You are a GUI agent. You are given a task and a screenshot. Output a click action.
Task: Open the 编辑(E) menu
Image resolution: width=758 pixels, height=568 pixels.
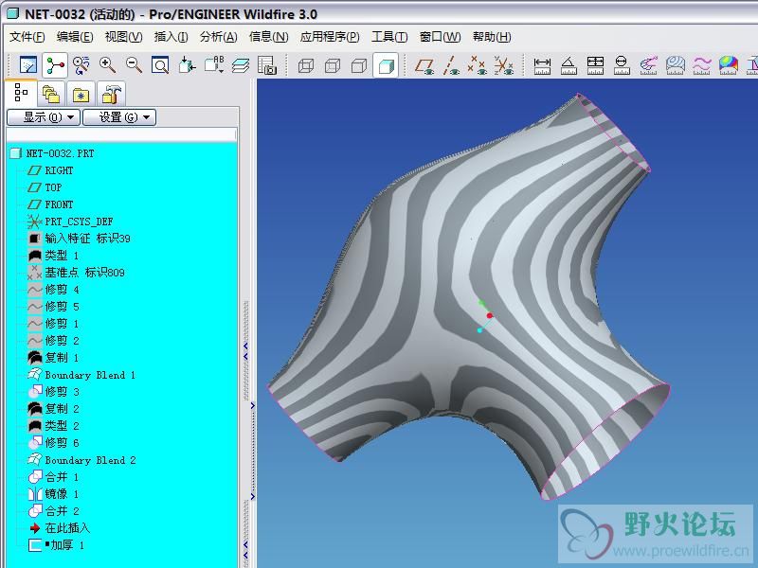coord(75,37)
